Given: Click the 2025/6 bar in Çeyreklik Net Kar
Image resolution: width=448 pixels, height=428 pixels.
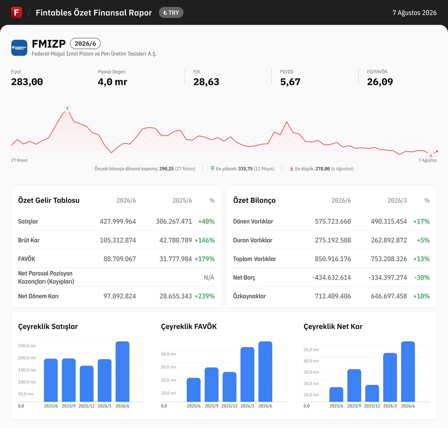Looking at the screenshot, I should point(336,394).
